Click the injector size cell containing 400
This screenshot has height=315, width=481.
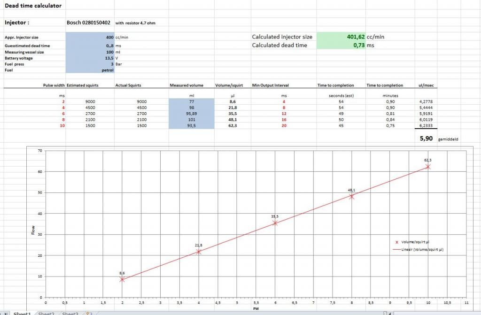click(90, 37)
